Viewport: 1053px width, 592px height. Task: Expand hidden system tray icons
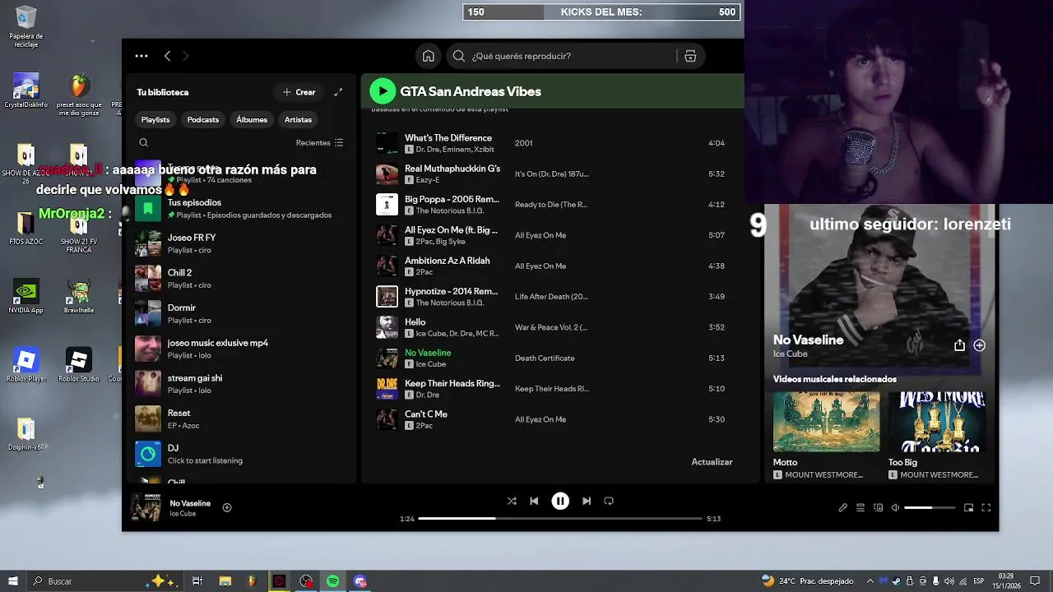click(x=870, y=581)
